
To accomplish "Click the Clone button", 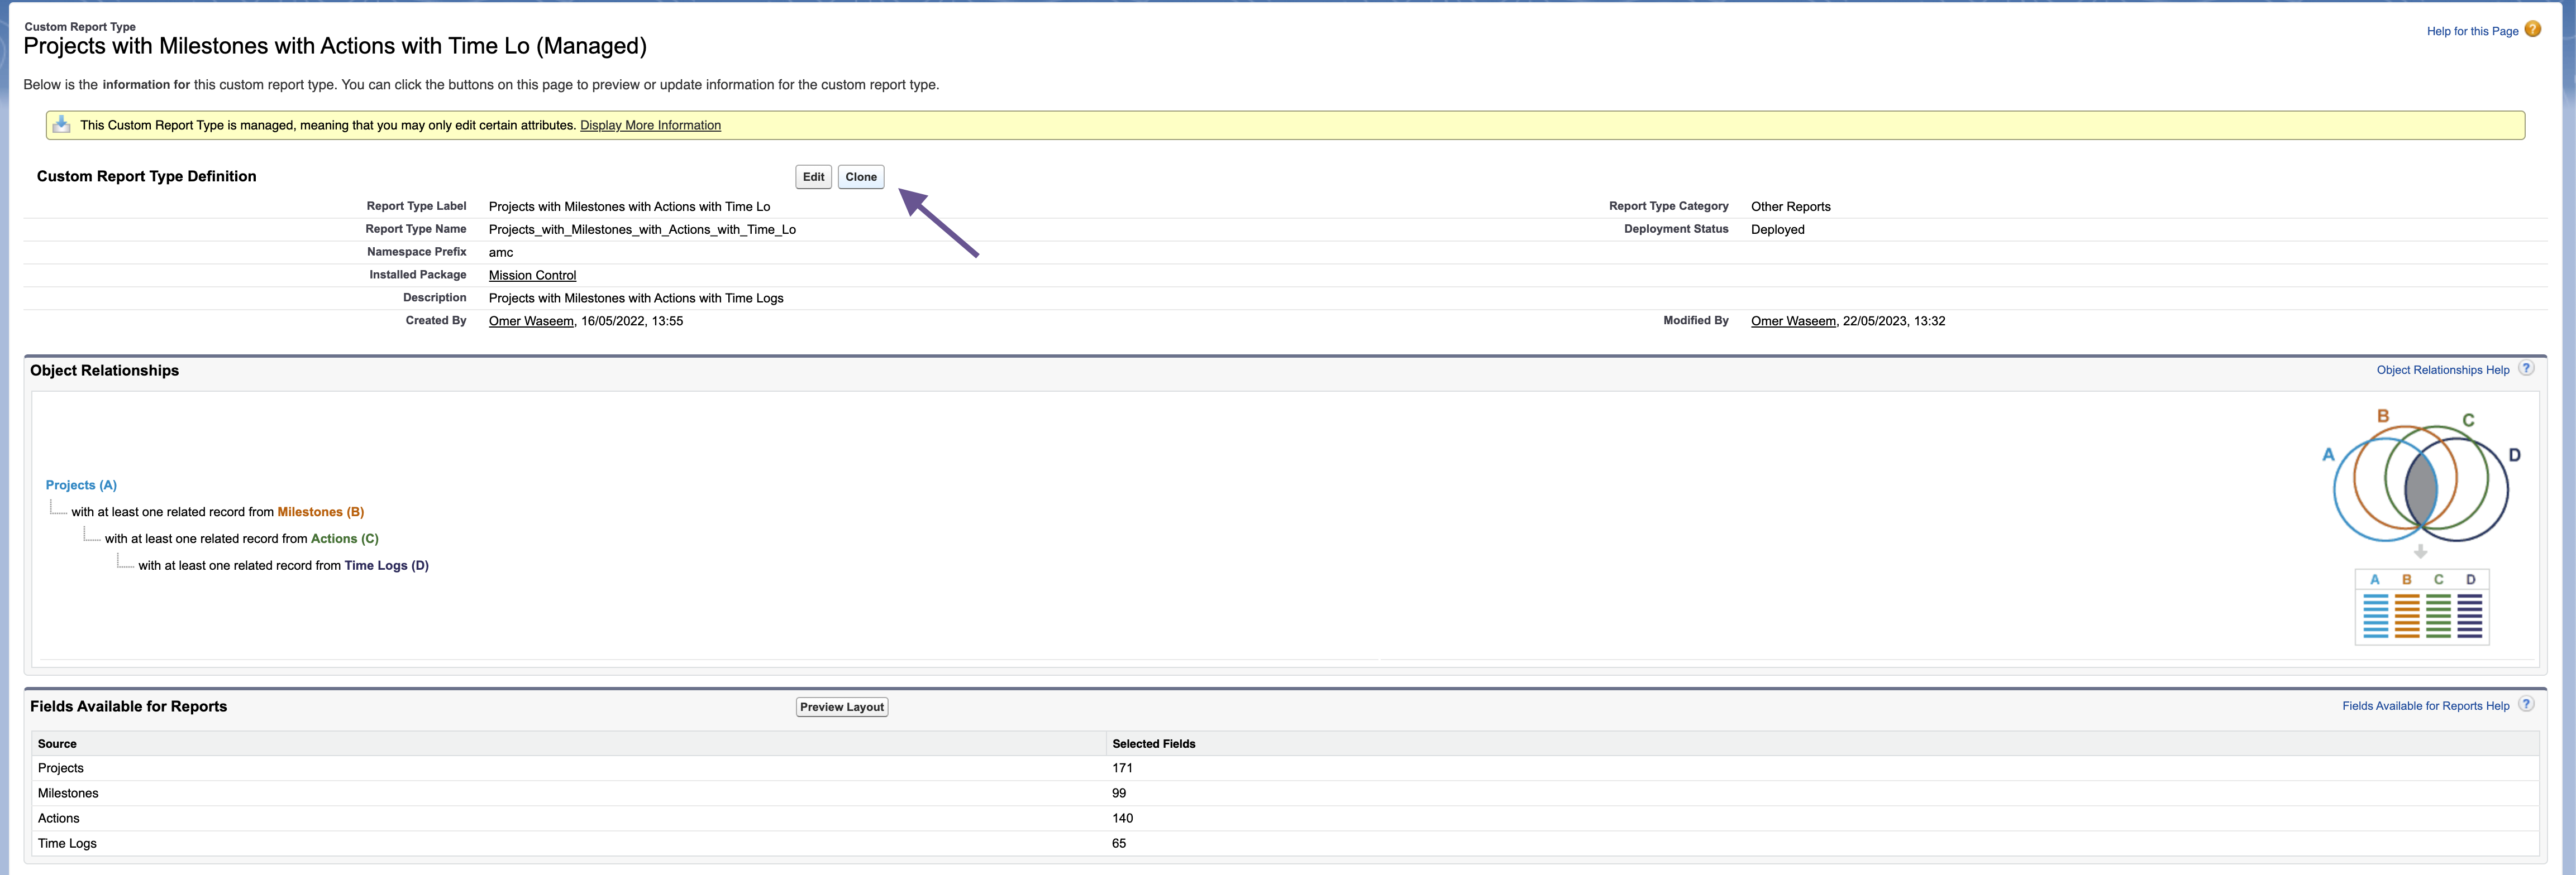I will pos(860,177).
